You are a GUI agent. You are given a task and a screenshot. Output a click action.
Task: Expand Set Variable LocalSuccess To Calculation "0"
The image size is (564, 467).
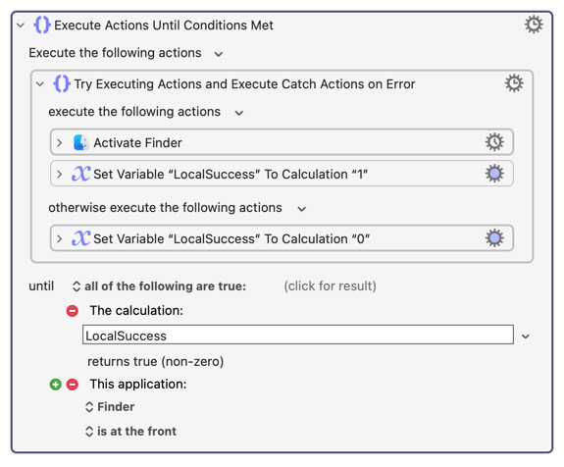tap(60, 238)
